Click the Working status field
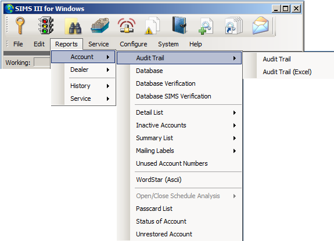This screenshot has height=241, width=334. click(x=42, y=63)
